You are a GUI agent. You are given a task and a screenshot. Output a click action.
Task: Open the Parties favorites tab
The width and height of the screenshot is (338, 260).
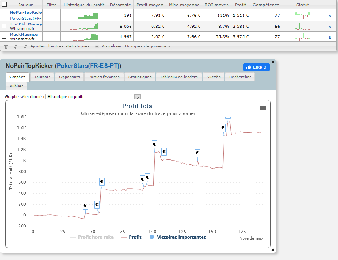(x=104, y=77)
